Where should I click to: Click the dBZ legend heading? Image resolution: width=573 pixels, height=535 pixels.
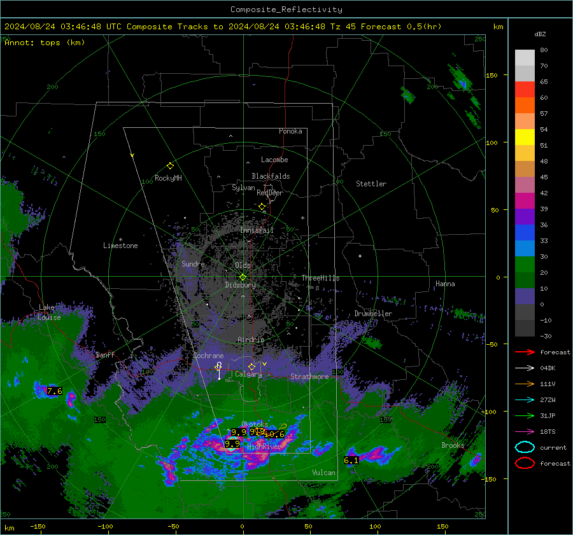click(x=540, y=34)
